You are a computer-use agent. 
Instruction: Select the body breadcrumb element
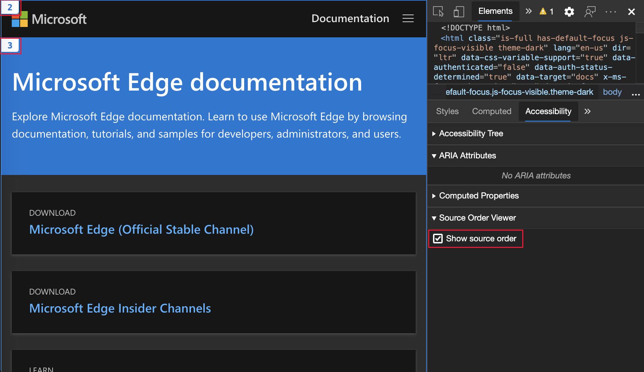click(612, 92)
